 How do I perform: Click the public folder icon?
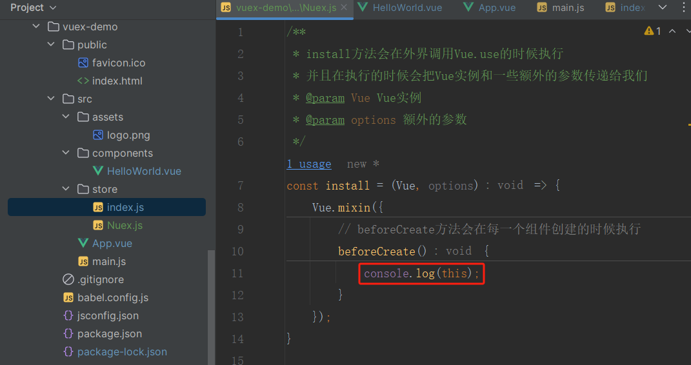coord(68,45)
